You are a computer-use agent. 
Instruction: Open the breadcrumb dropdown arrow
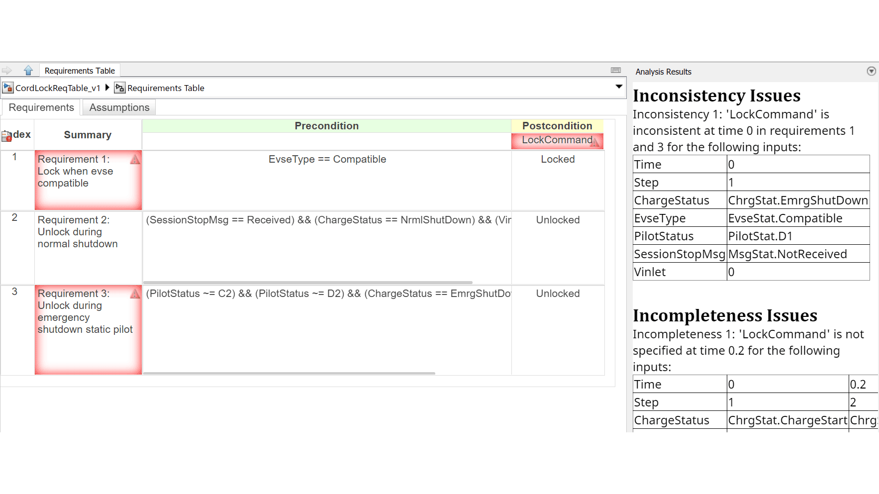(619, 87)
